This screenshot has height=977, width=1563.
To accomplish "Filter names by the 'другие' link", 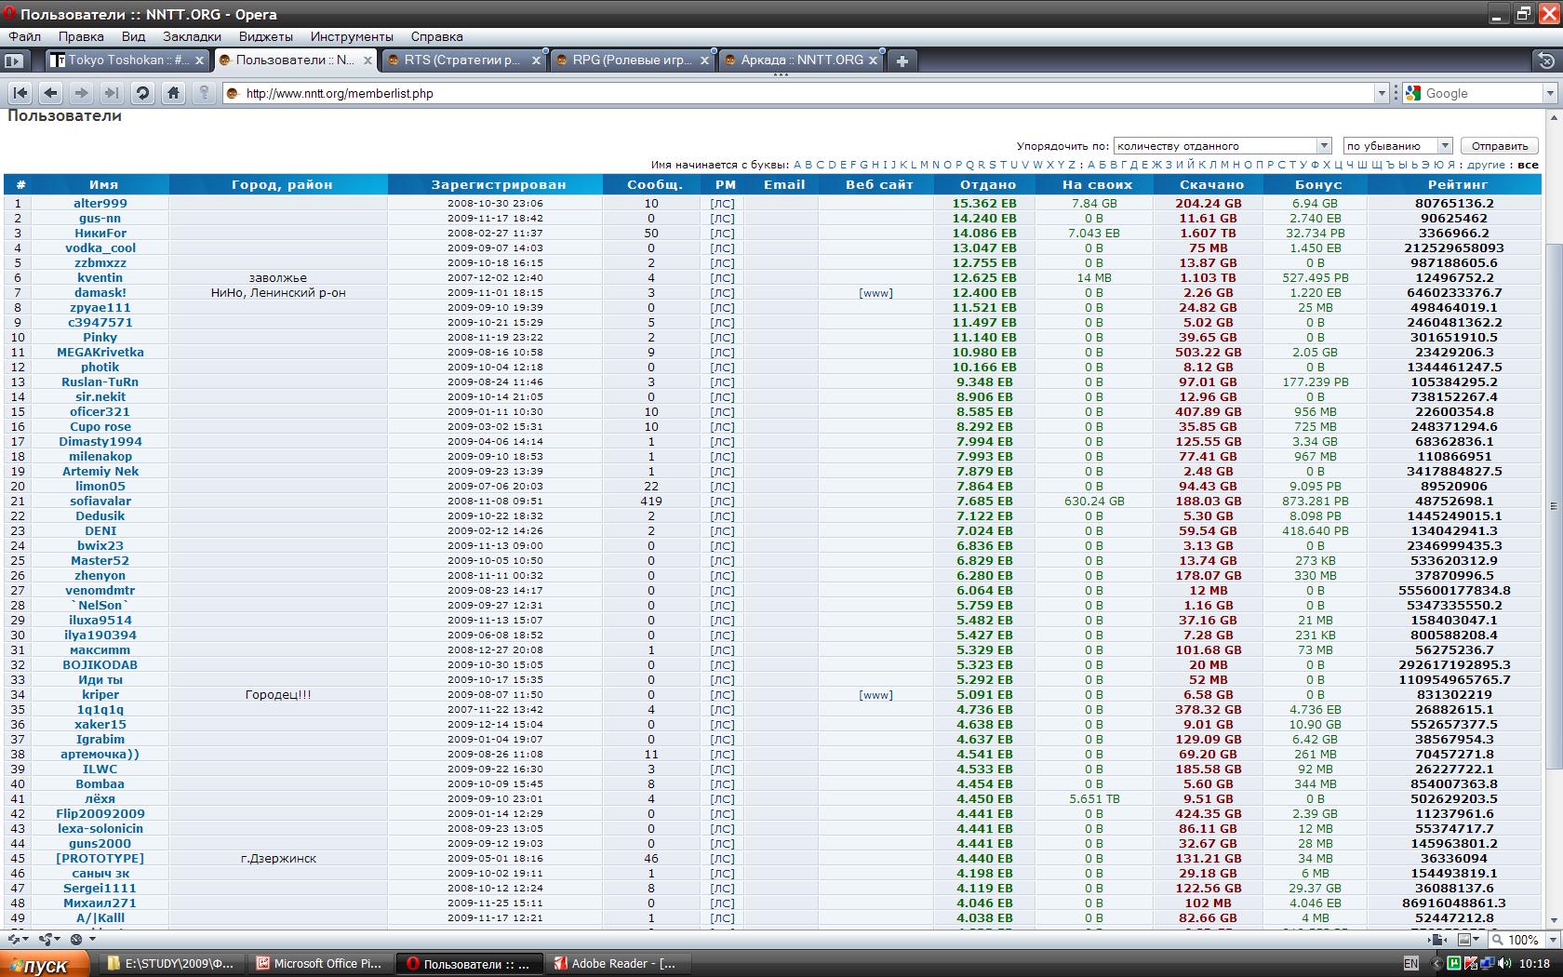I will [x=1486, y=165].
